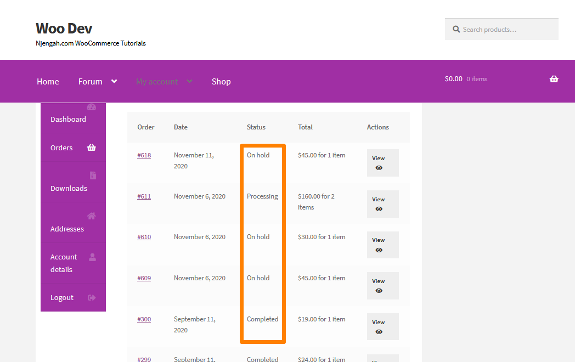Click the Addresses home icon in sidebar
575x362 pixels.
point(91,216)
